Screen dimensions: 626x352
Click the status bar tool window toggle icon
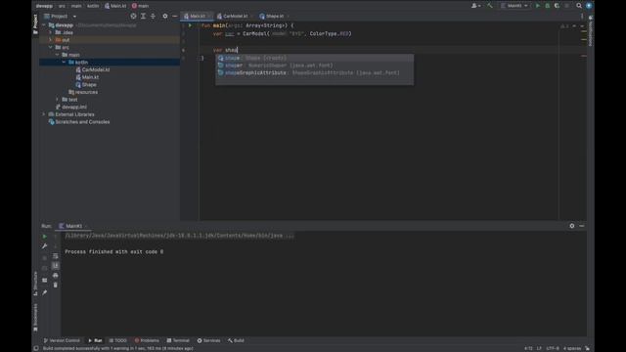(36, 348)
